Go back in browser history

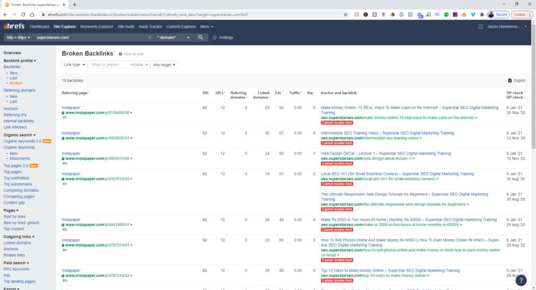[x=5, y=15]
